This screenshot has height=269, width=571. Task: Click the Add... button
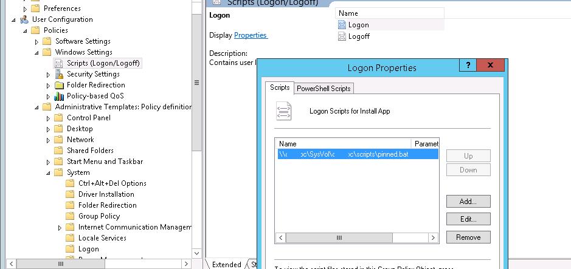click(x=468, y=201)
